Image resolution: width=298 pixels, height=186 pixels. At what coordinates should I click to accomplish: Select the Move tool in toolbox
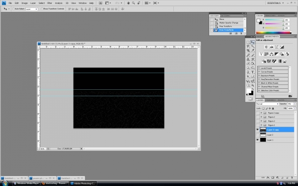pyautogui.click(x=253, y=42)
